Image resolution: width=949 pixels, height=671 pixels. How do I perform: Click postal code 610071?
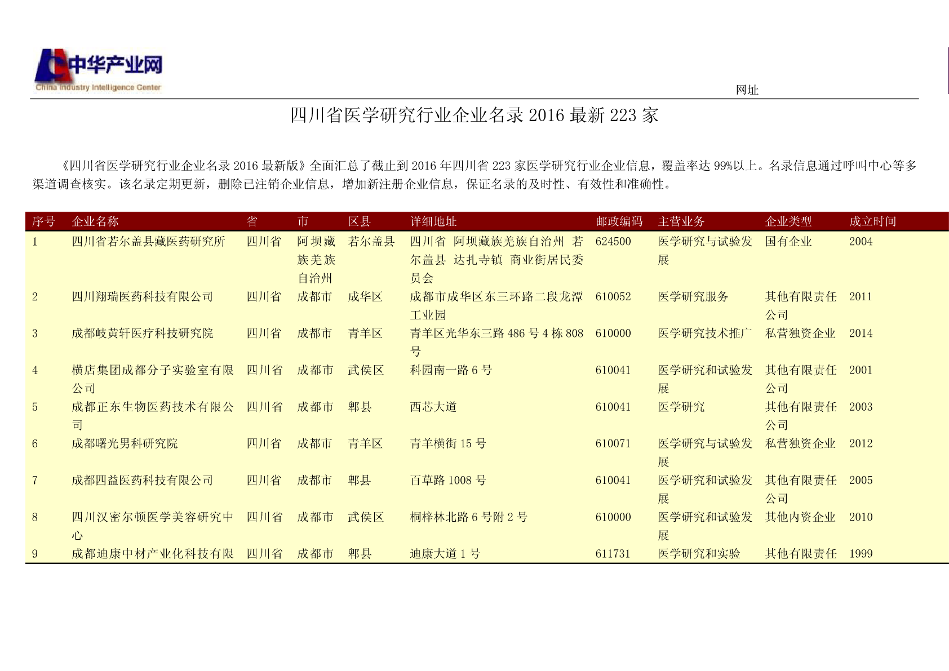point(613,444)
